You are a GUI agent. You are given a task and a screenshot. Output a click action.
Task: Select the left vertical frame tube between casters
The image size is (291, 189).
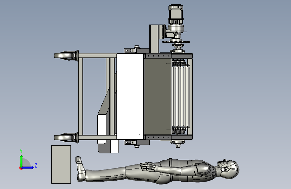pos(81,97)
